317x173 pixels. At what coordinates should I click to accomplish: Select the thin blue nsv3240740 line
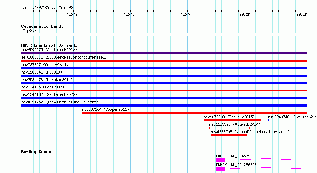click(287, 120)
